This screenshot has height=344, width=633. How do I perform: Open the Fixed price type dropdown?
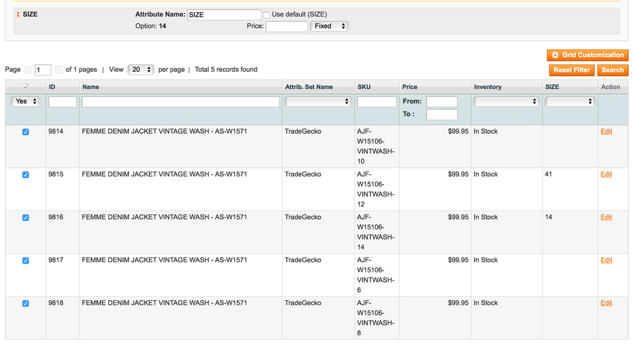[x=329, y=26]
